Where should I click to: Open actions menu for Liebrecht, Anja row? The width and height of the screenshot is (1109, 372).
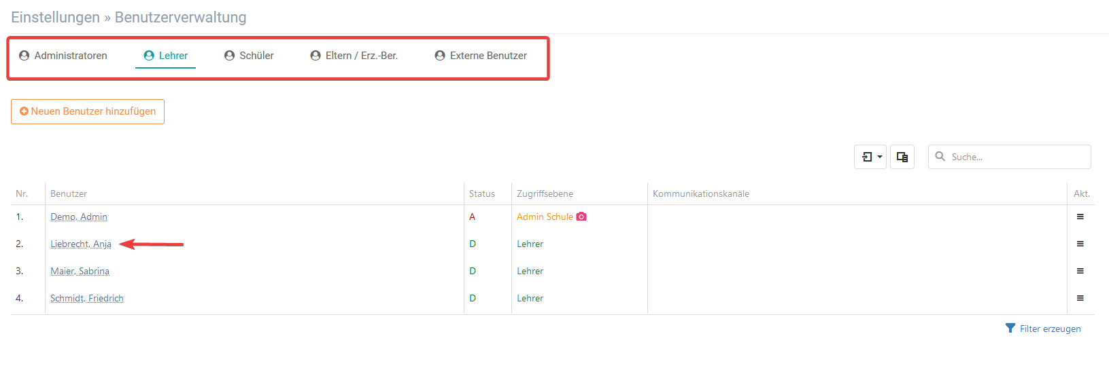tap(1080, 244)
